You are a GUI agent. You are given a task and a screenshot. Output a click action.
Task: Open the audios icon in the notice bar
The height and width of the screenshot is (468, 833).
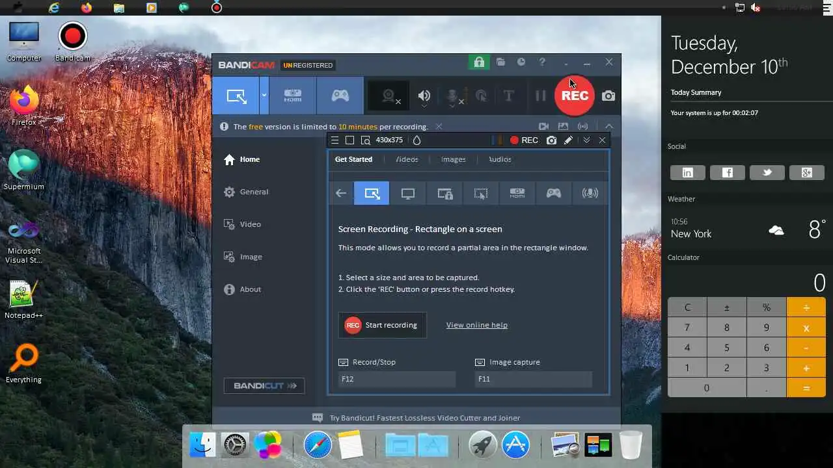582,127
